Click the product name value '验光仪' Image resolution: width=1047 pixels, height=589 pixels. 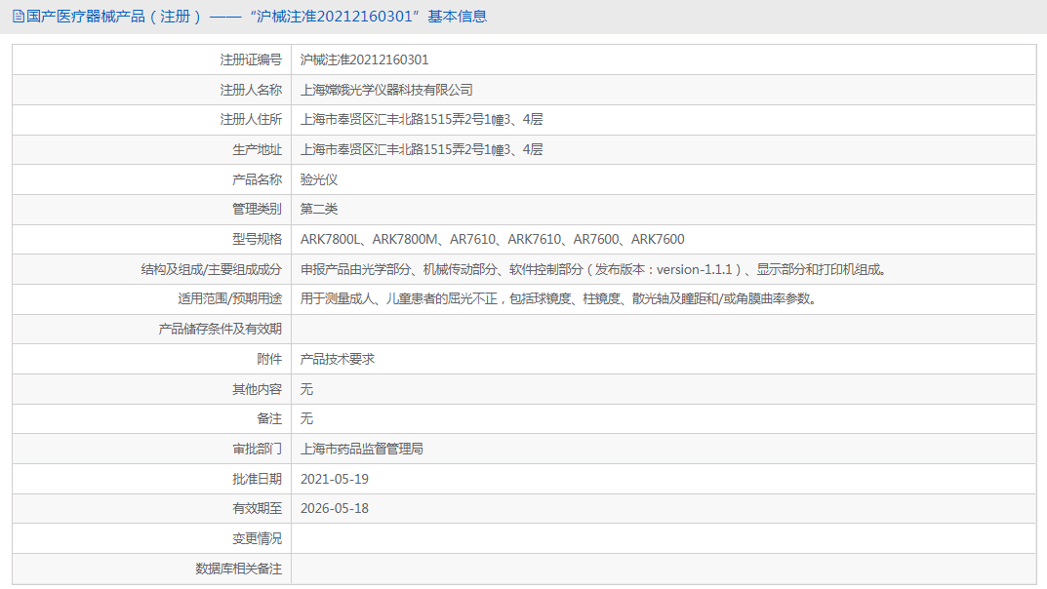(319, 179)
